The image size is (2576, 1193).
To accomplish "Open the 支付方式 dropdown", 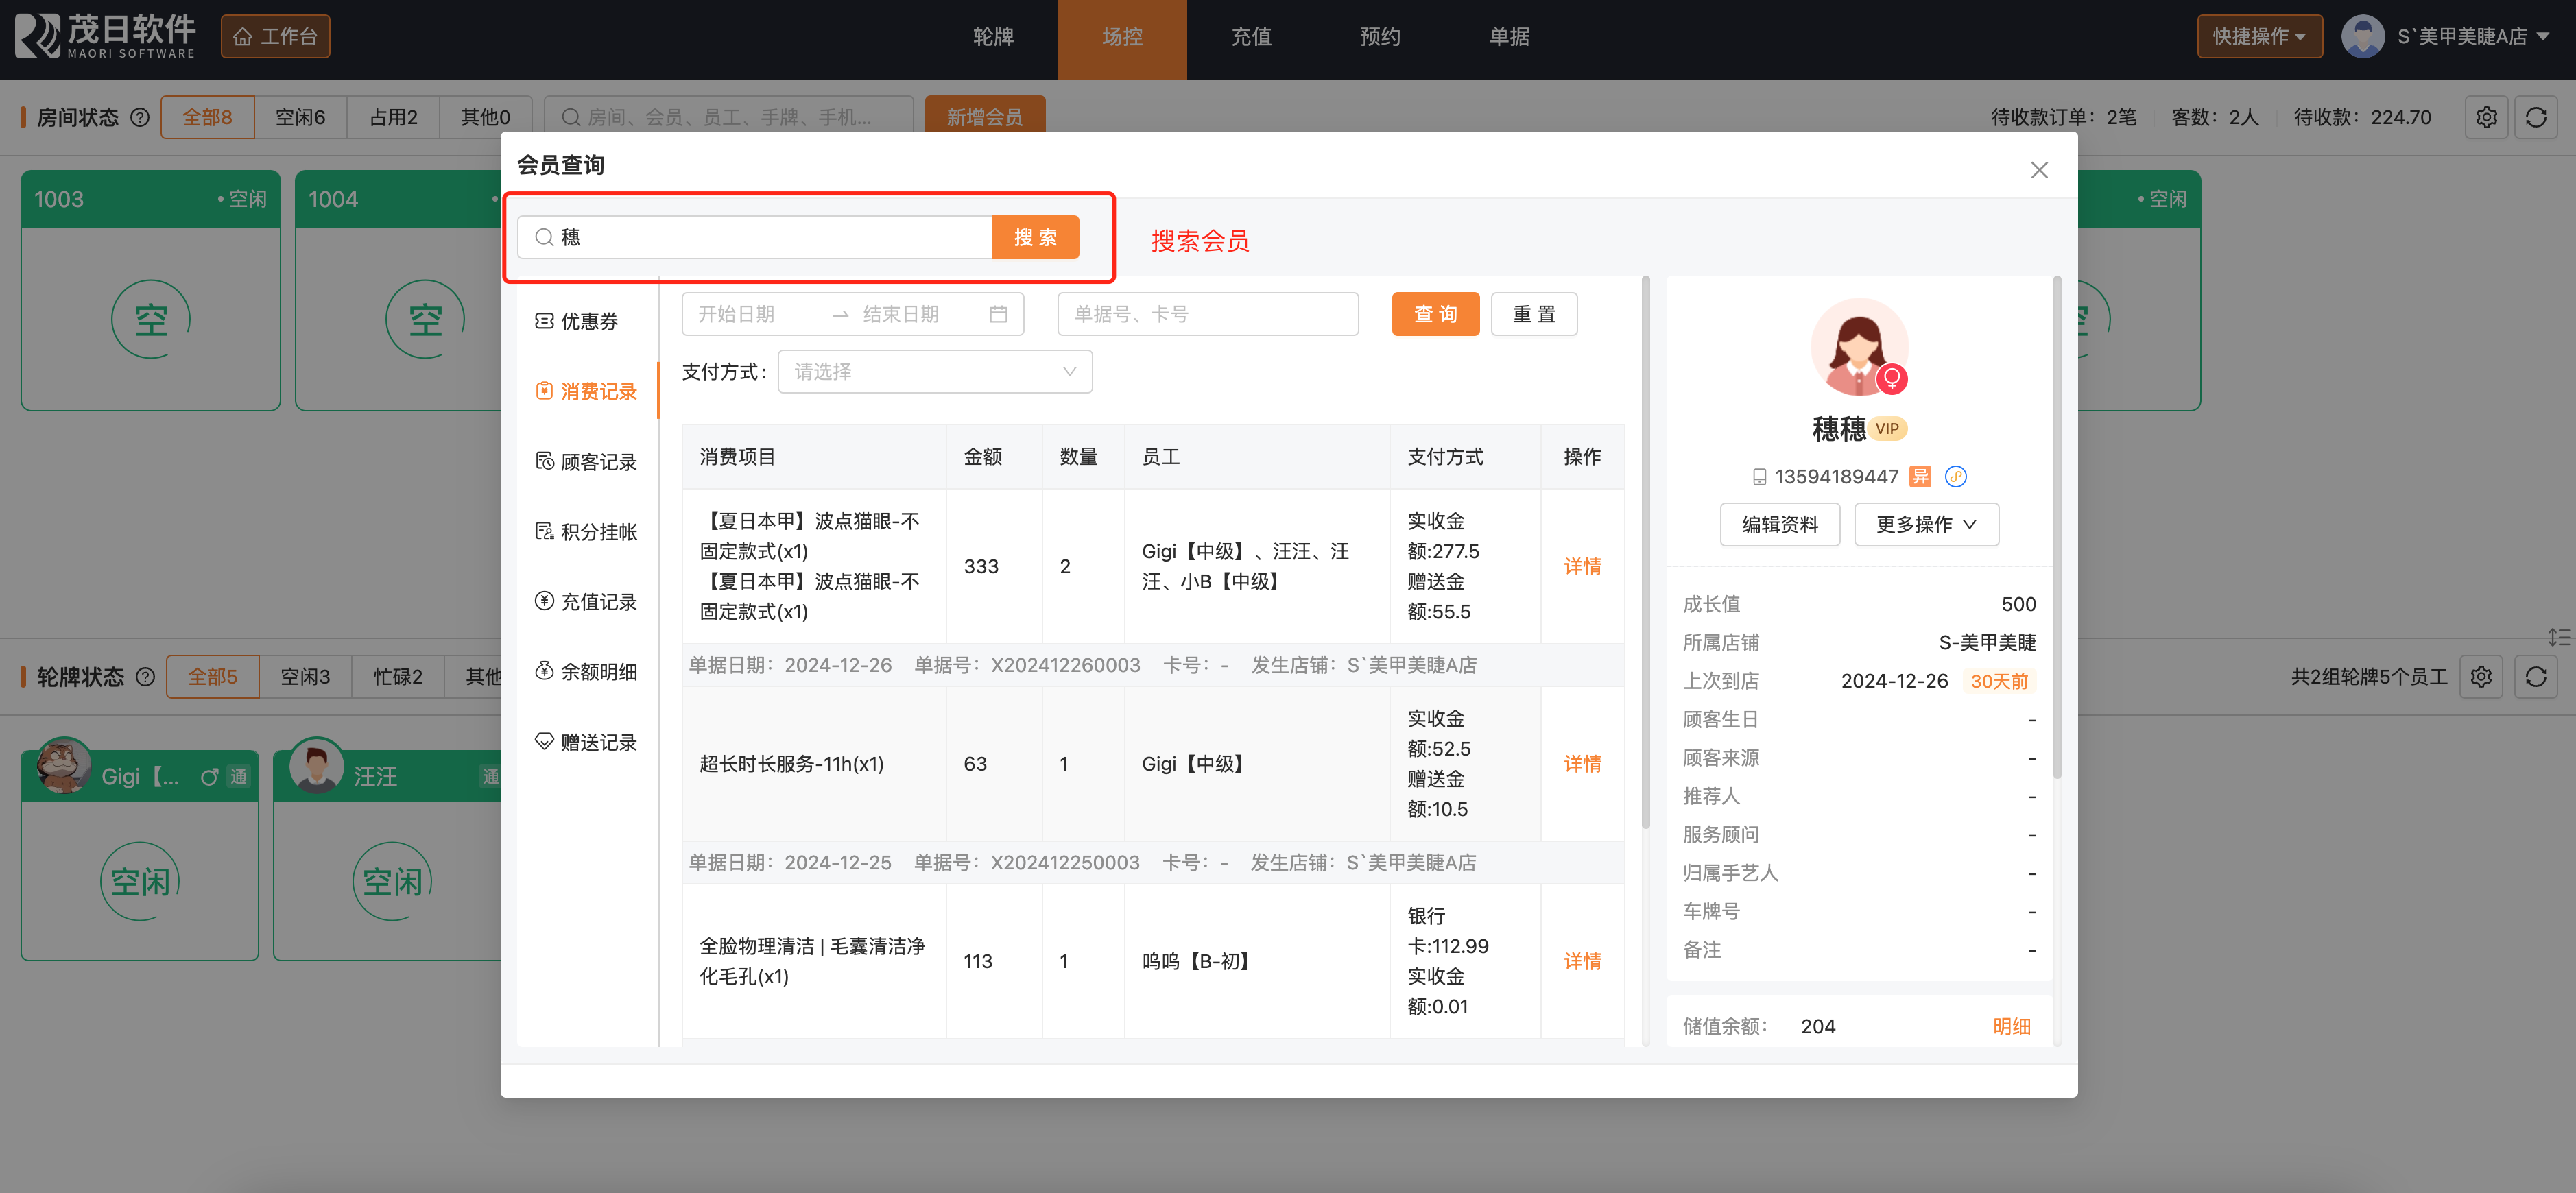I will [x=934, y=371].
